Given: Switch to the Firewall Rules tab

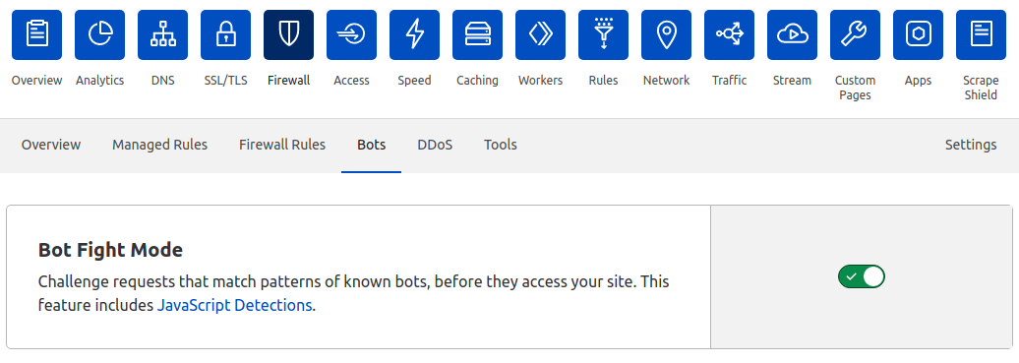Looking at the screenshot, I should [x=282, y=145].
